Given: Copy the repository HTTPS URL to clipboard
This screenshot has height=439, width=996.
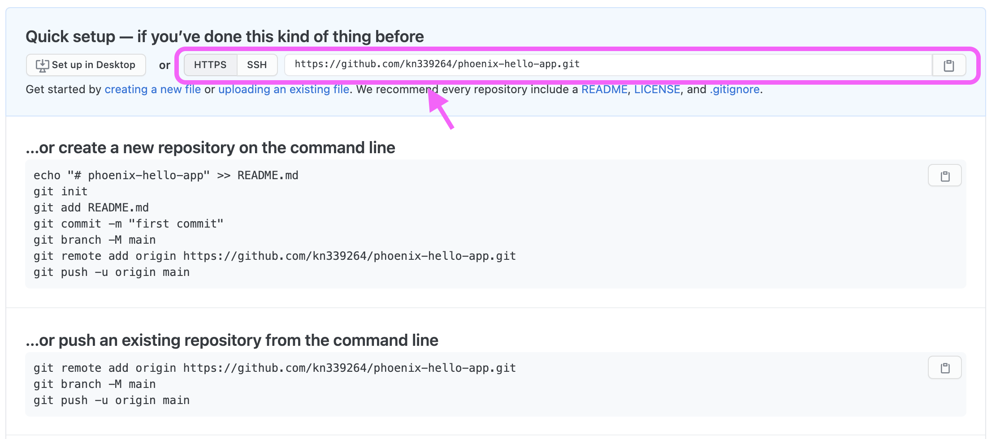Looking at the screenshot, I should (x=948, y=65).
